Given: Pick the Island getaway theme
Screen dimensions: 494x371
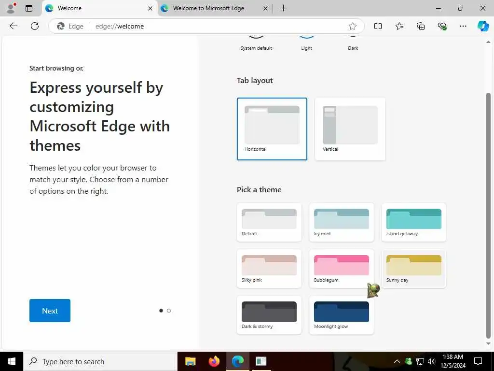Looking at the screenshot, I should click(x=413, y=222).
